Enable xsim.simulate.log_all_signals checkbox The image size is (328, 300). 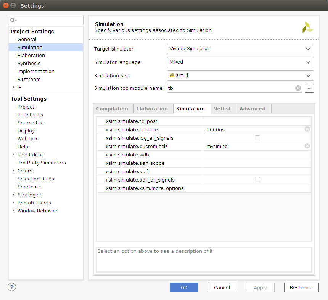257,138
